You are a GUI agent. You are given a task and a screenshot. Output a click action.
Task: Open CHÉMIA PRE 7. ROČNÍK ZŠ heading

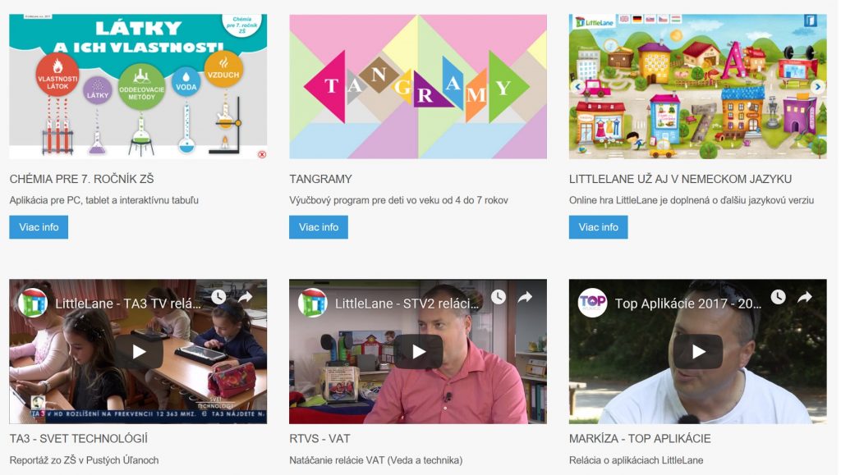tap(81, 179)
